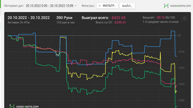Open the date range 20.10.2022 0:00 - 20.10.2022 10:09

(49, 6)
